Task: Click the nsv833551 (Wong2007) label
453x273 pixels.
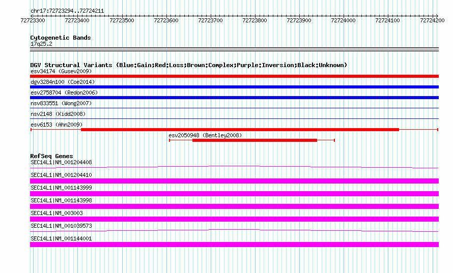Action: 61,103
